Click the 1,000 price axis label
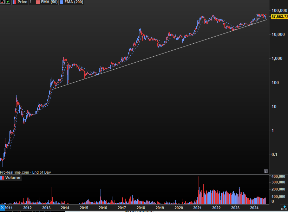This screenshot has height=212, width=288. [277, 58]
